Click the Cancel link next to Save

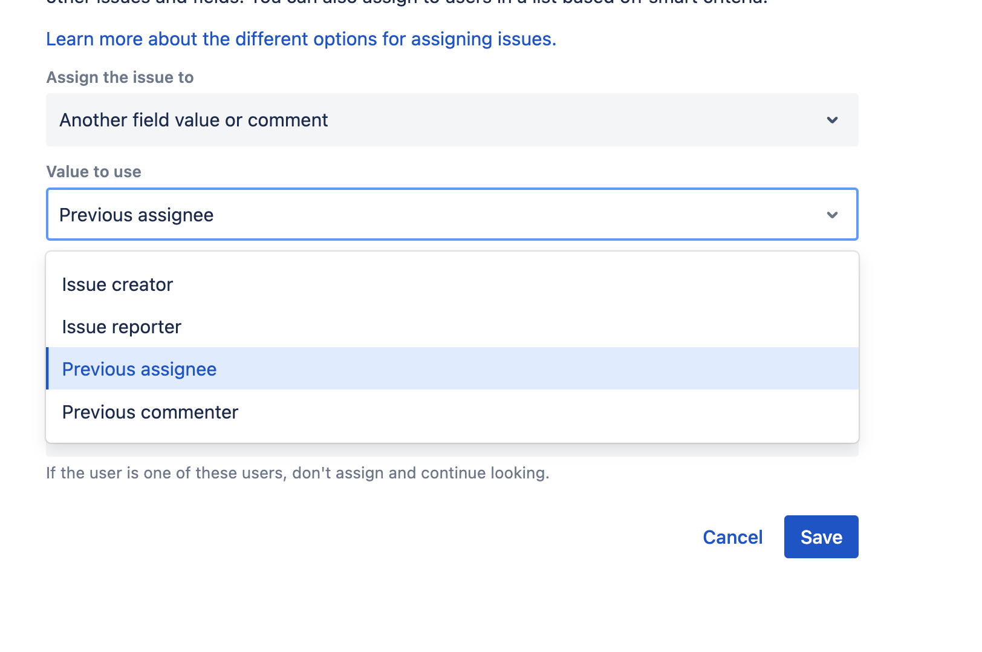point(732,536)
